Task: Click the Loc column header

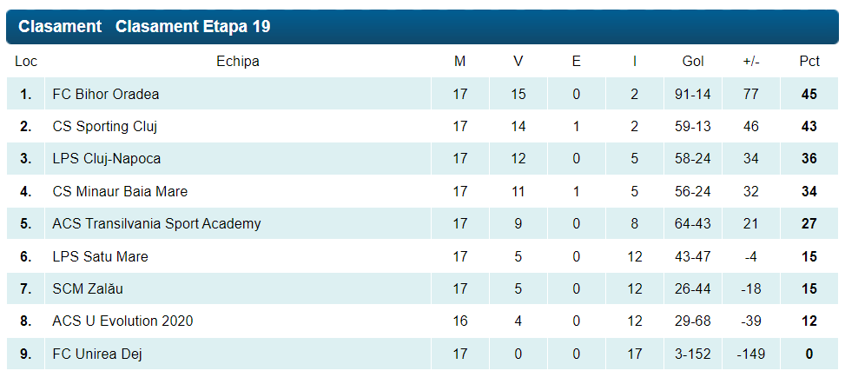Action: [26, 62]
